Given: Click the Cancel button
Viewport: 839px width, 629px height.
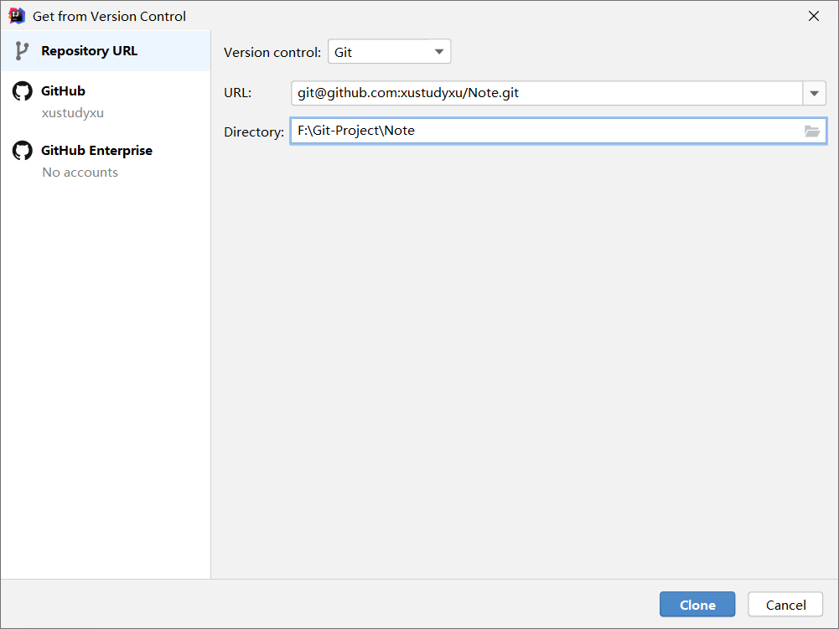Looking at the screenshot, I should pos(785,605).
